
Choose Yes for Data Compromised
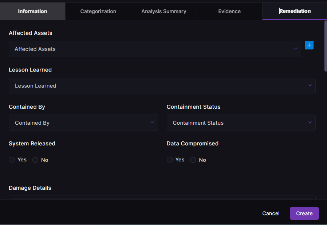click(170, 160)
